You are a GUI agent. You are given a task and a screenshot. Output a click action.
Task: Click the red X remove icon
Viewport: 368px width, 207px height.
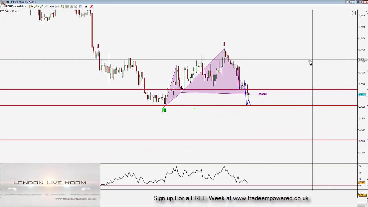click(x=91, y=6)
